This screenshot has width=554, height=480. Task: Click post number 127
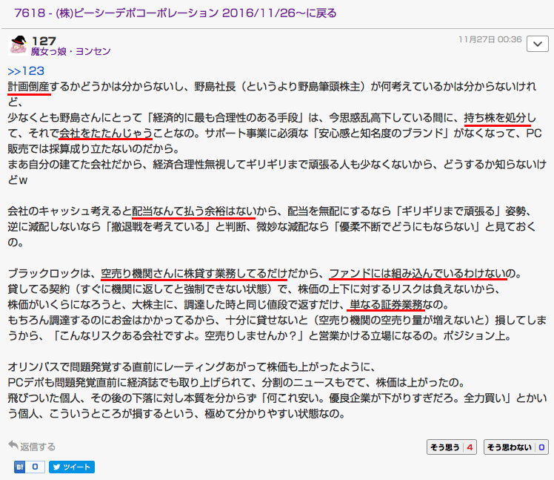(x=44, y=39)
